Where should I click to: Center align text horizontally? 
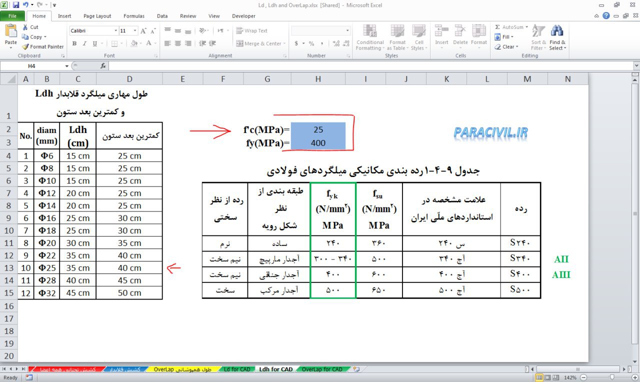[x=177, y=43]
